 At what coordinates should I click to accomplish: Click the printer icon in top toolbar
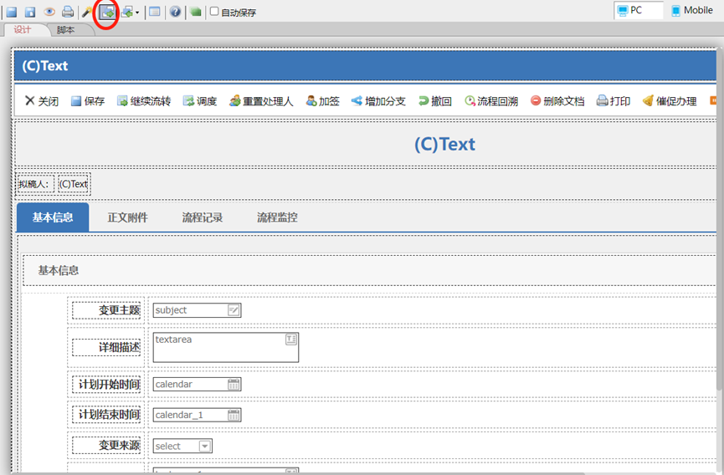[68, 12]
